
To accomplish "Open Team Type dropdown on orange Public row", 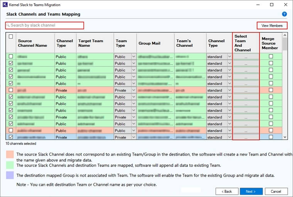I will (x=134, y=131).
